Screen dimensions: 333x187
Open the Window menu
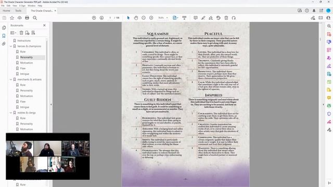click(32, 6)
